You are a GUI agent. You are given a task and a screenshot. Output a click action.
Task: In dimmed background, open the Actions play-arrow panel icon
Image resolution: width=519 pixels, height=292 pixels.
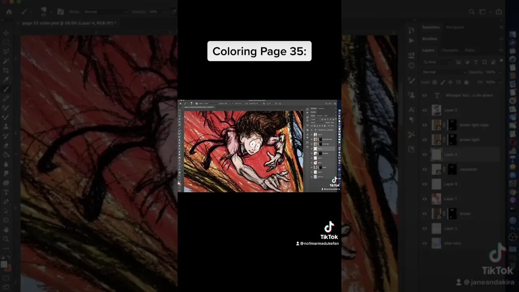412,41
